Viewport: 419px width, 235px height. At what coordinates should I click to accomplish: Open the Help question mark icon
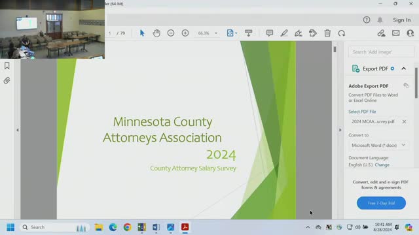coord(367,20)
